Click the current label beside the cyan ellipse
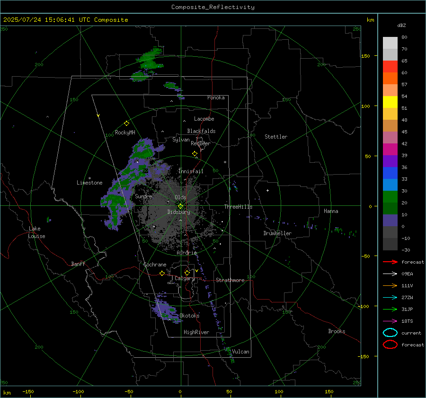This screenshot has width=426, height=398. click(x=411, y=333)
